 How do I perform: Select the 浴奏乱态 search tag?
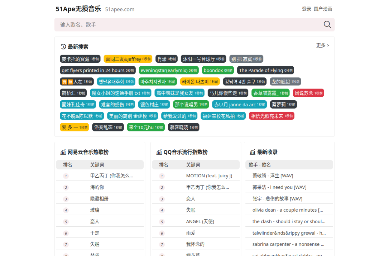click(x=108, y=127)
